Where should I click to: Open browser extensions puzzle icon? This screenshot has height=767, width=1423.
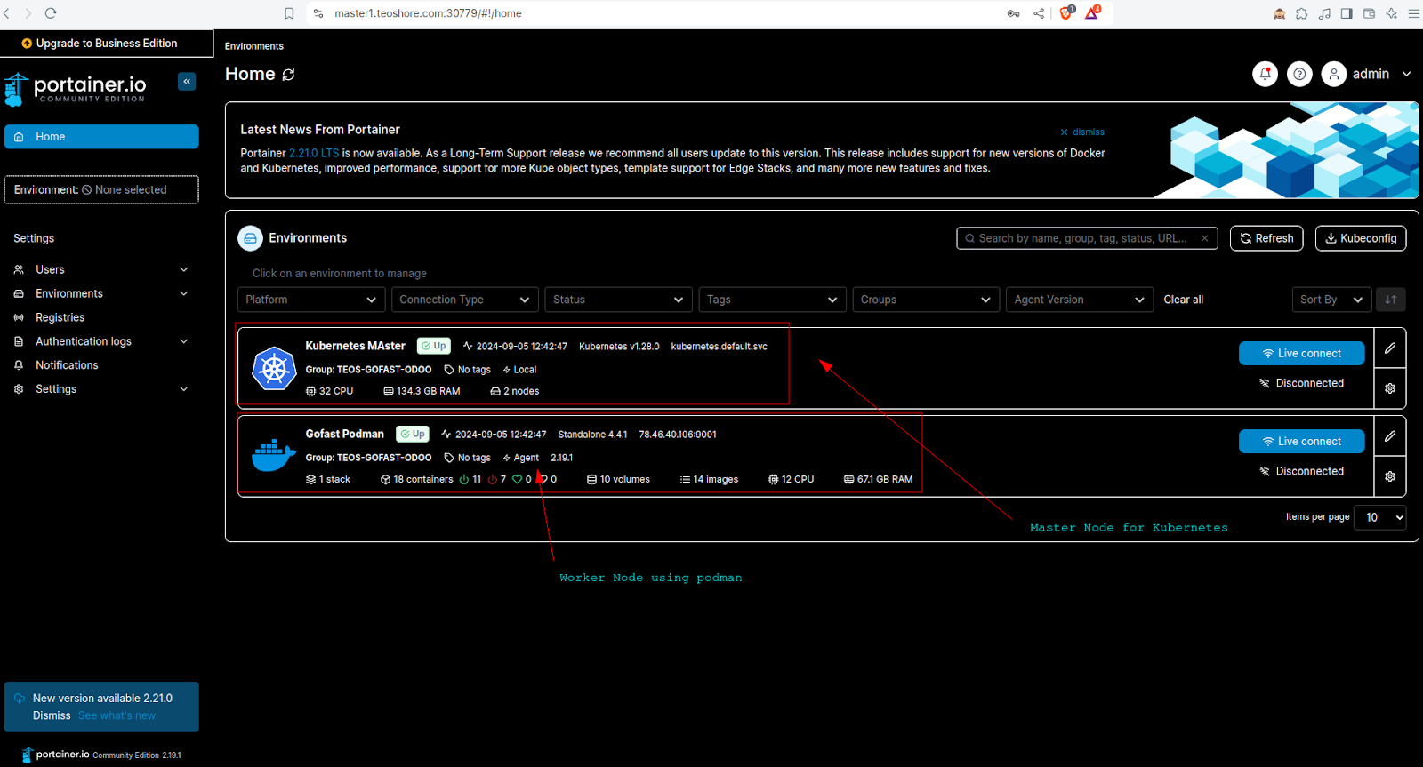click(1301, 13)
